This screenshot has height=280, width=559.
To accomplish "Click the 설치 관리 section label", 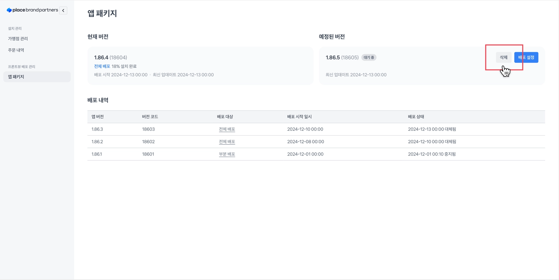I will coord(15,28).
